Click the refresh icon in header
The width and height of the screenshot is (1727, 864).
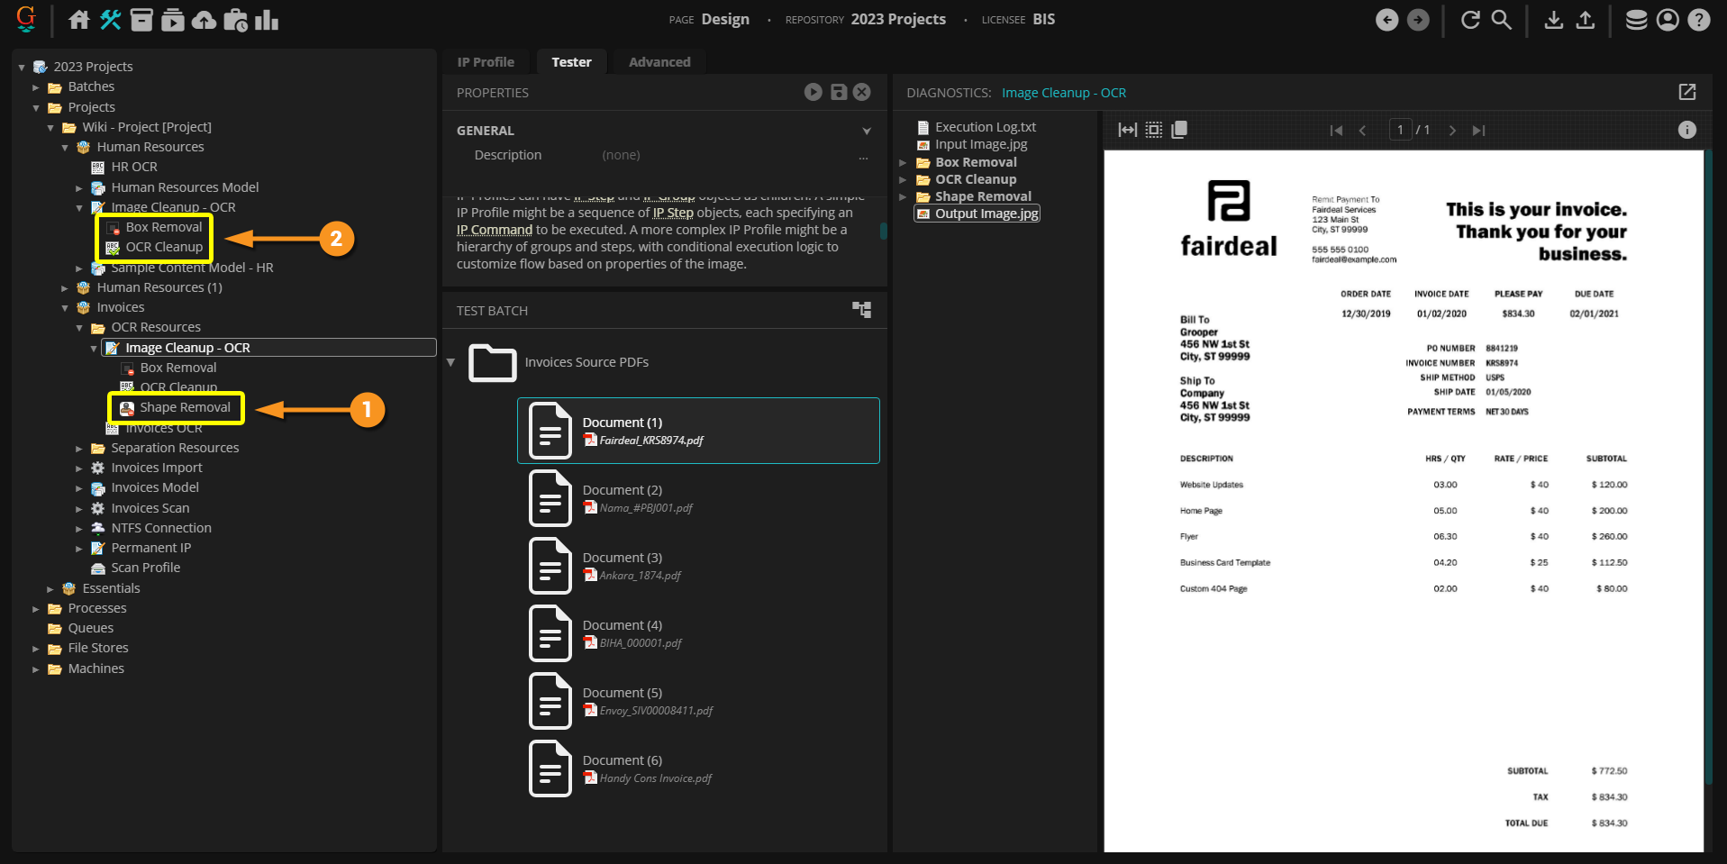click(1470, 20)
